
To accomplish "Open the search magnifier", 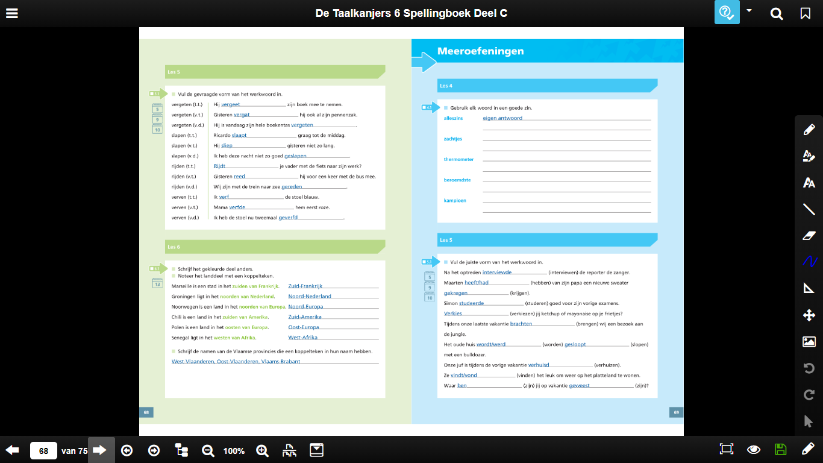I will point(777,13).
